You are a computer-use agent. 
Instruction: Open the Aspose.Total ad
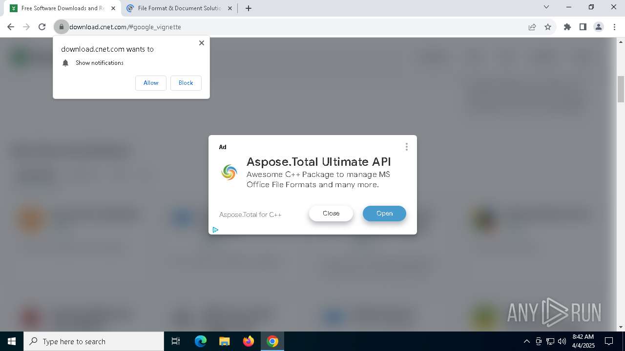click(x=384, y=213)
